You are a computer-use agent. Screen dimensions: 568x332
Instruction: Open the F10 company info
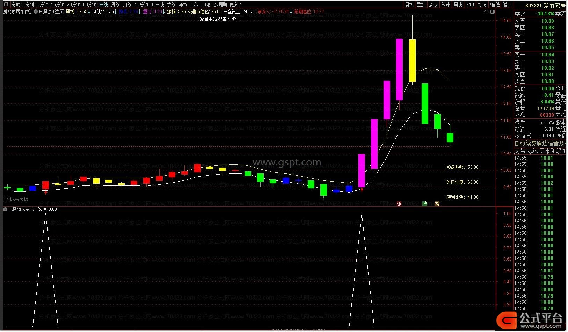[470, 5]
